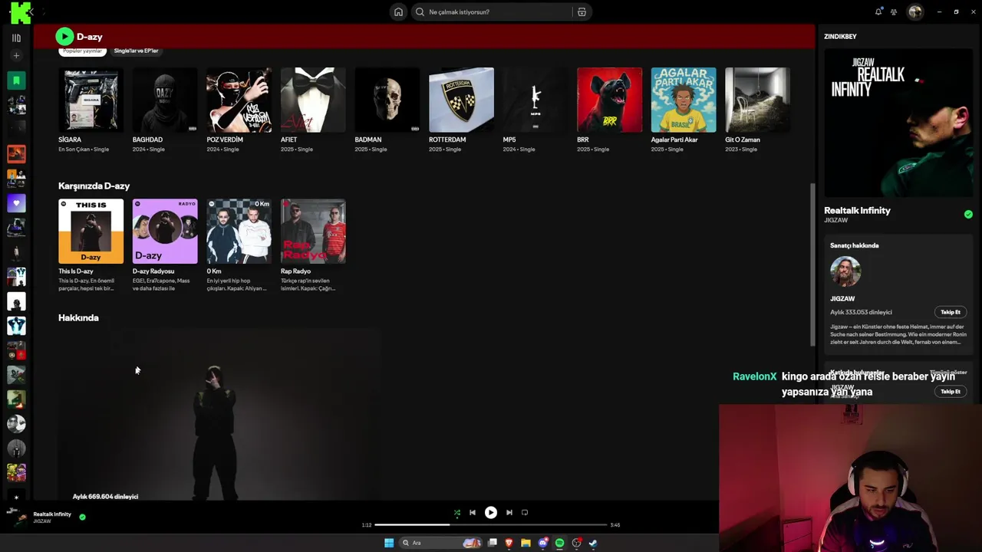
Task: Open the browse icon in the search bar
Action: pos(582,11)
